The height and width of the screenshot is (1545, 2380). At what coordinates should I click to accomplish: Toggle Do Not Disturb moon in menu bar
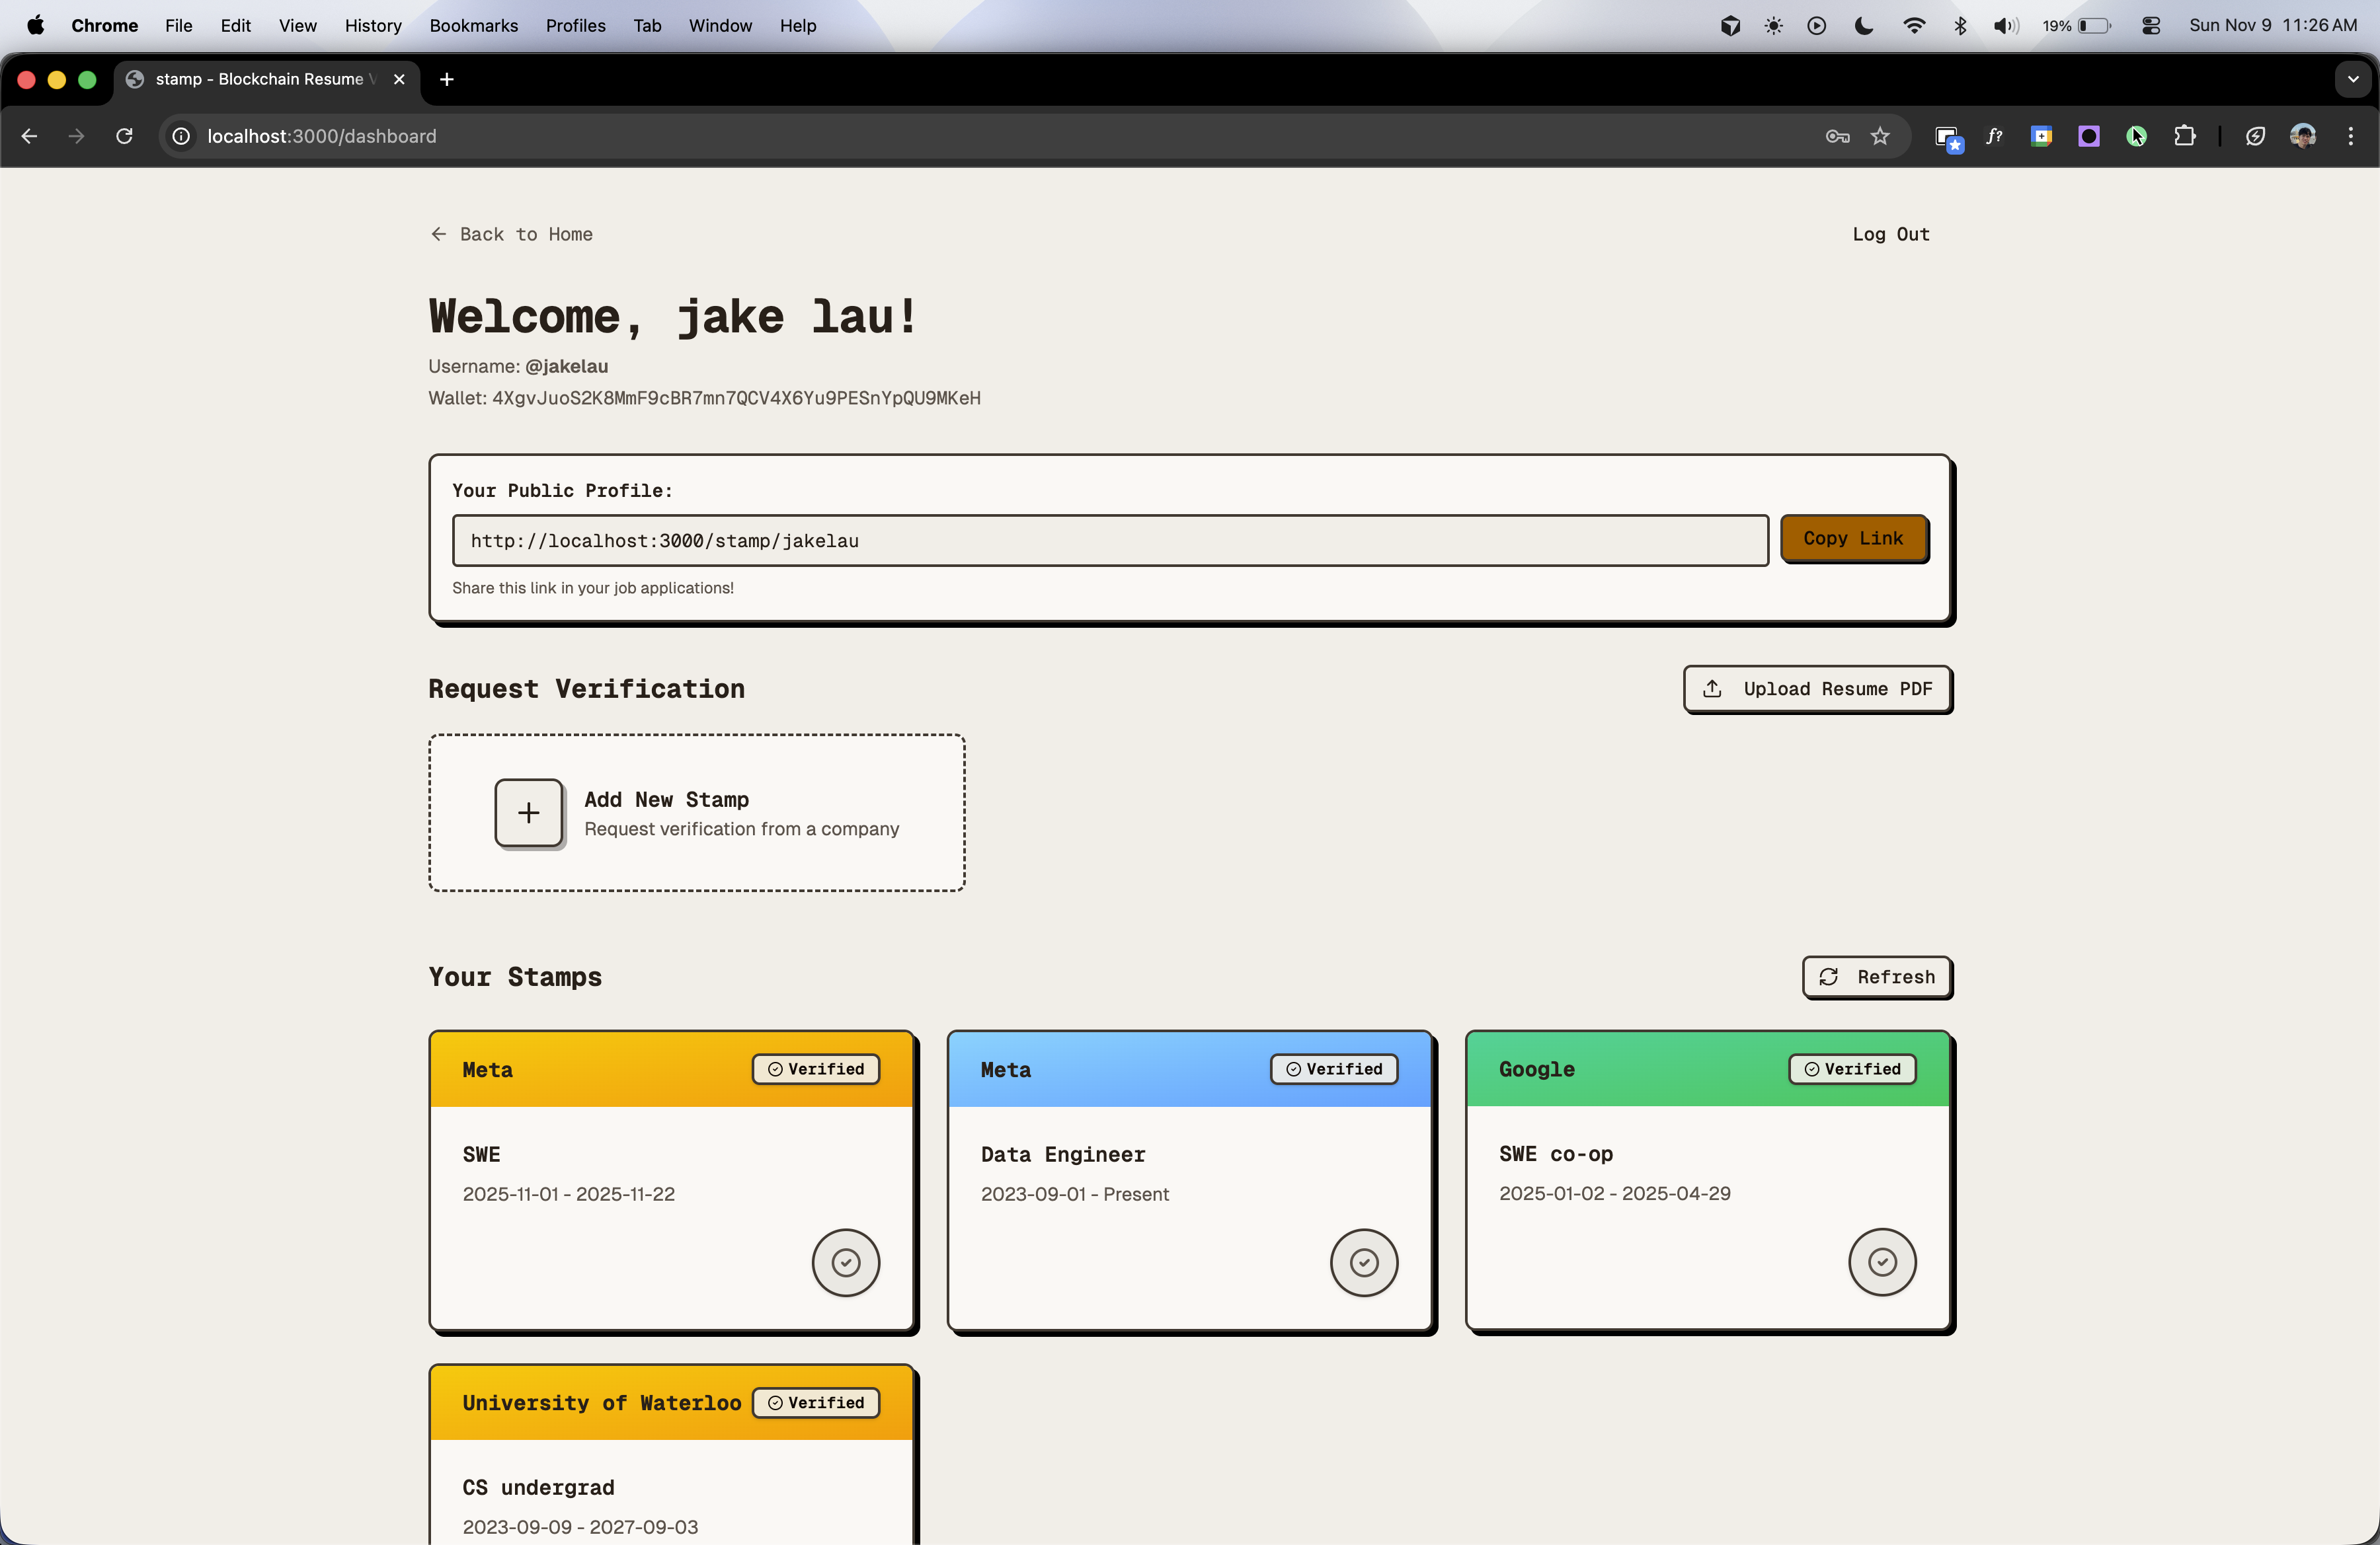click(1863, 26)
